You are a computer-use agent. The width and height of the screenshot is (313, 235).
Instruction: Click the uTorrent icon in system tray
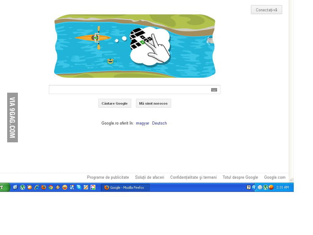pos(266,188)
